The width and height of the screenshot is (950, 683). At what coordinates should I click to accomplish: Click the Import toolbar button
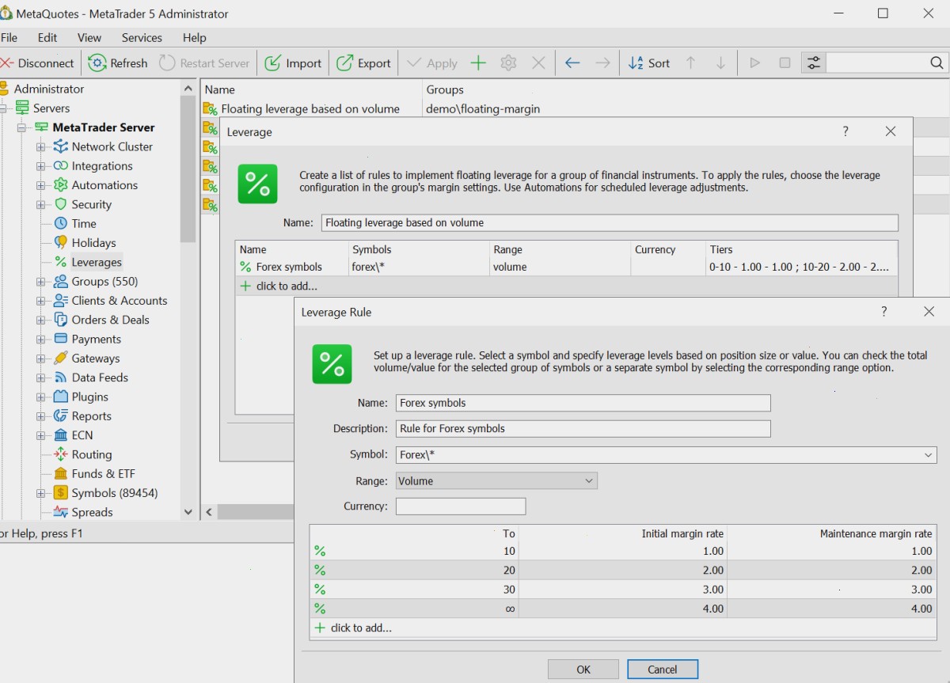click(x=293, y=63)
